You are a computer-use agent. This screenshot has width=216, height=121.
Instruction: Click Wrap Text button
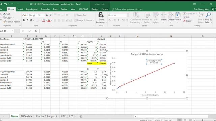[x=80, y=15]
